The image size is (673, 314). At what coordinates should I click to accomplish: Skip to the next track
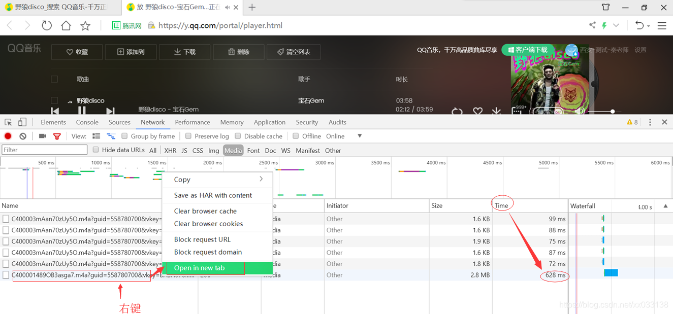click(x=110, y=111)
